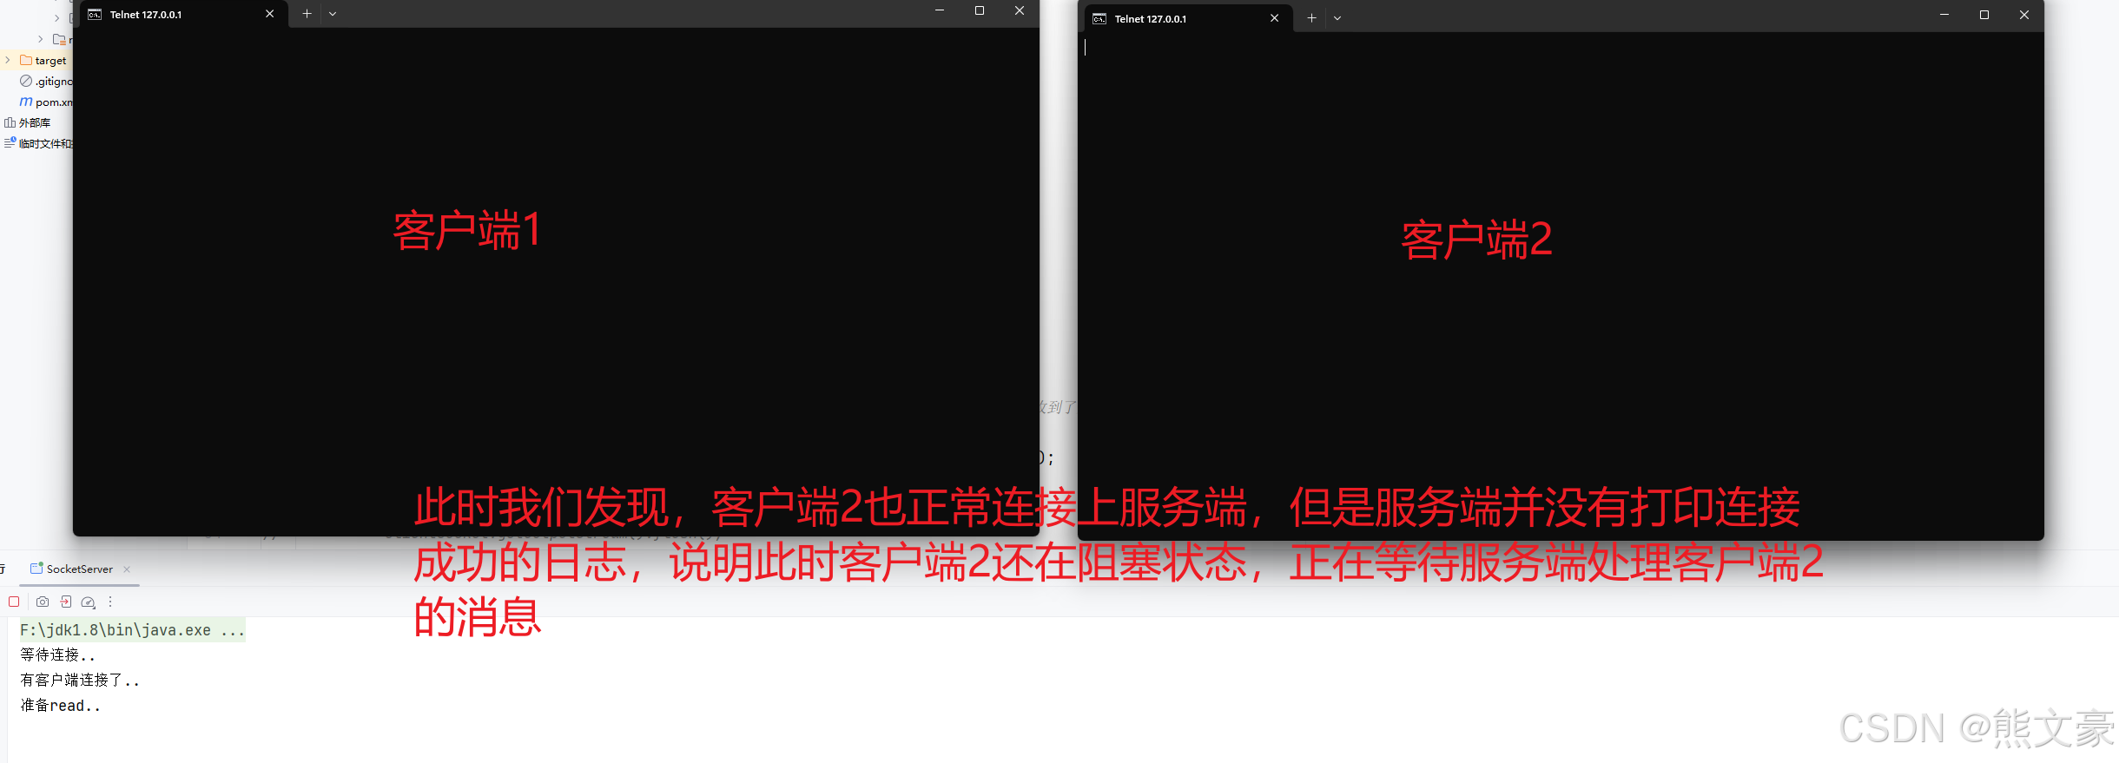Screen dimensions: 2119x763
Task: Close the client 2 Telnet window
Action: [x=2024, y=15]
